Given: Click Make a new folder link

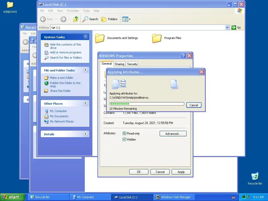Looking at the screenshot, I should (x=62, y=78).
